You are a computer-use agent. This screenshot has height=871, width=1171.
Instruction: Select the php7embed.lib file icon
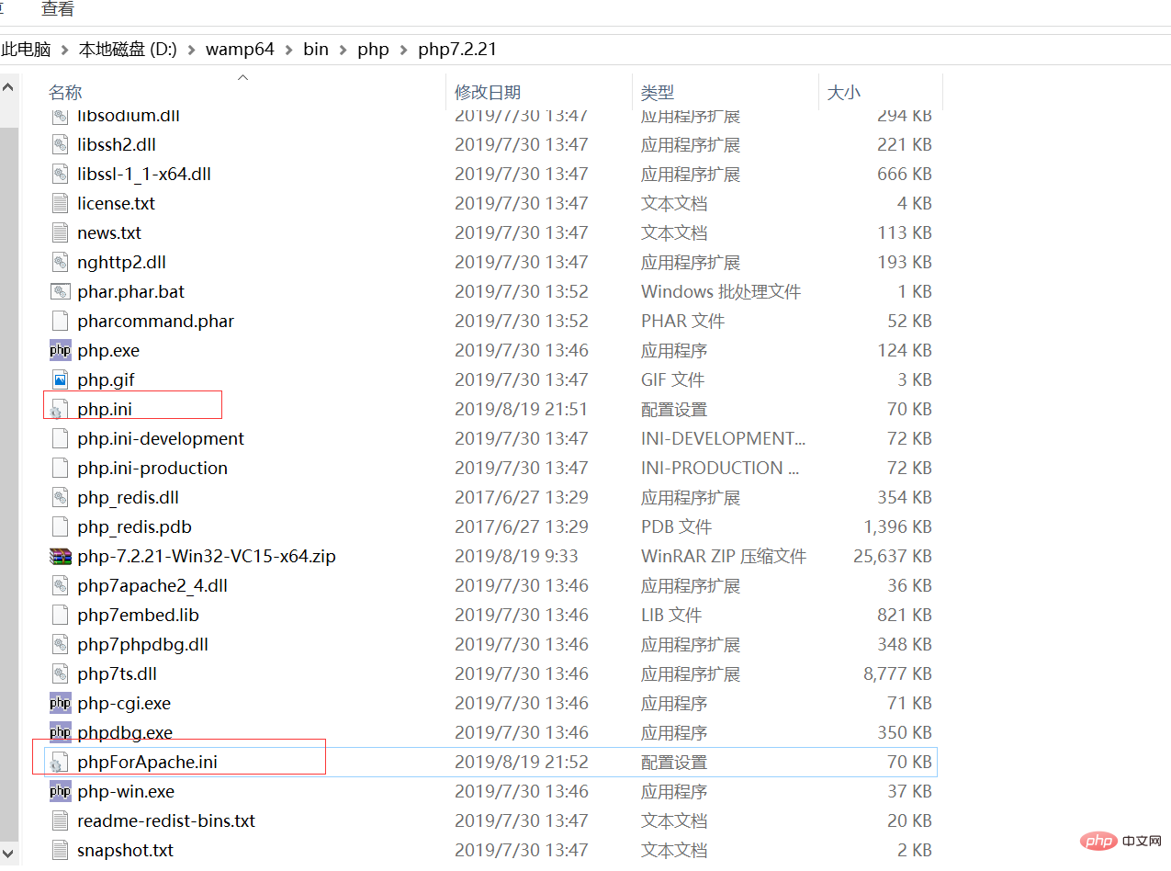61,615
